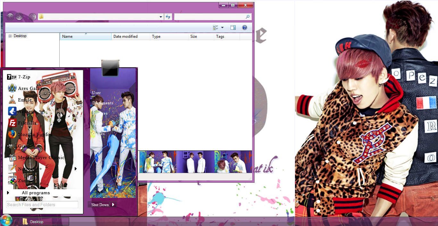This screenshot has height=226, width=438.
Task: Click the Start orb on the taskbar
Action: click(x=6, y=221)
